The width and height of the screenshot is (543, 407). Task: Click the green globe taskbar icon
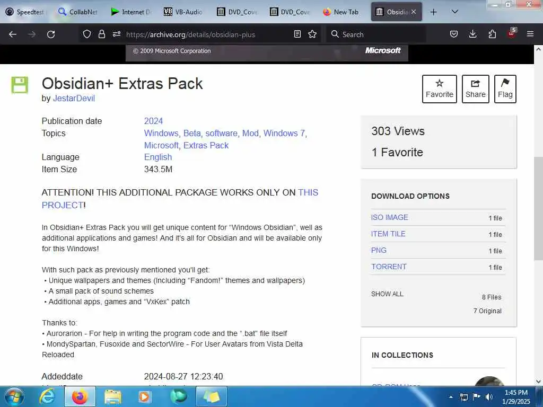point(179,396)
